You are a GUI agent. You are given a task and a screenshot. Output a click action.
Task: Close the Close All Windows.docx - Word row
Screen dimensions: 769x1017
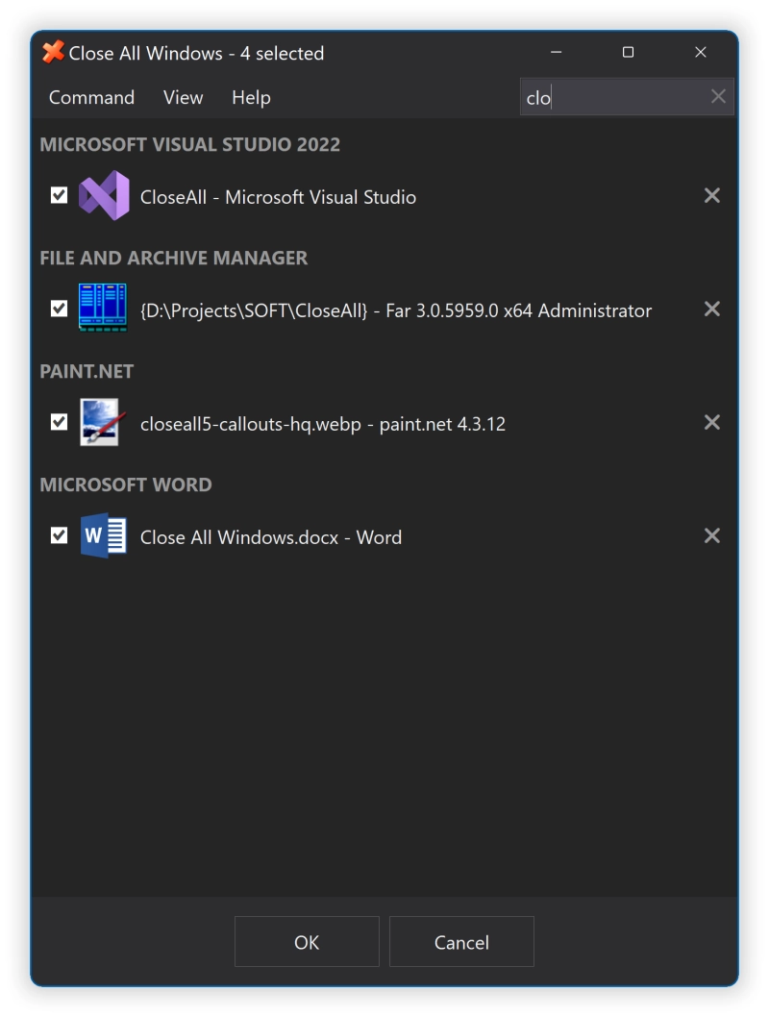(x=712, y=535)
